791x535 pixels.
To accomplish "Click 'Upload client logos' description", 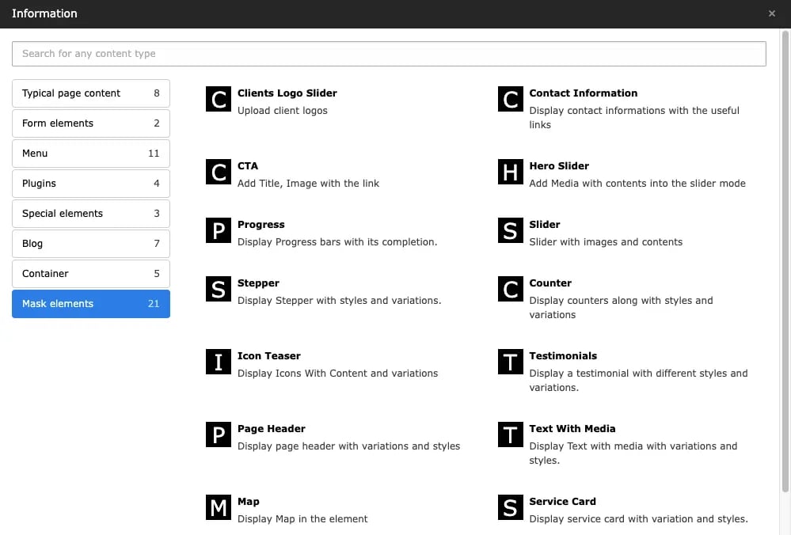I will pos(283,111).
